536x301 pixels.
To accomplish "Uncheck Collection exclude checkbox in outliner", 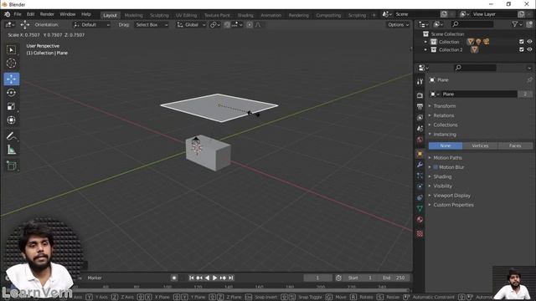I will tap(521, 41).
